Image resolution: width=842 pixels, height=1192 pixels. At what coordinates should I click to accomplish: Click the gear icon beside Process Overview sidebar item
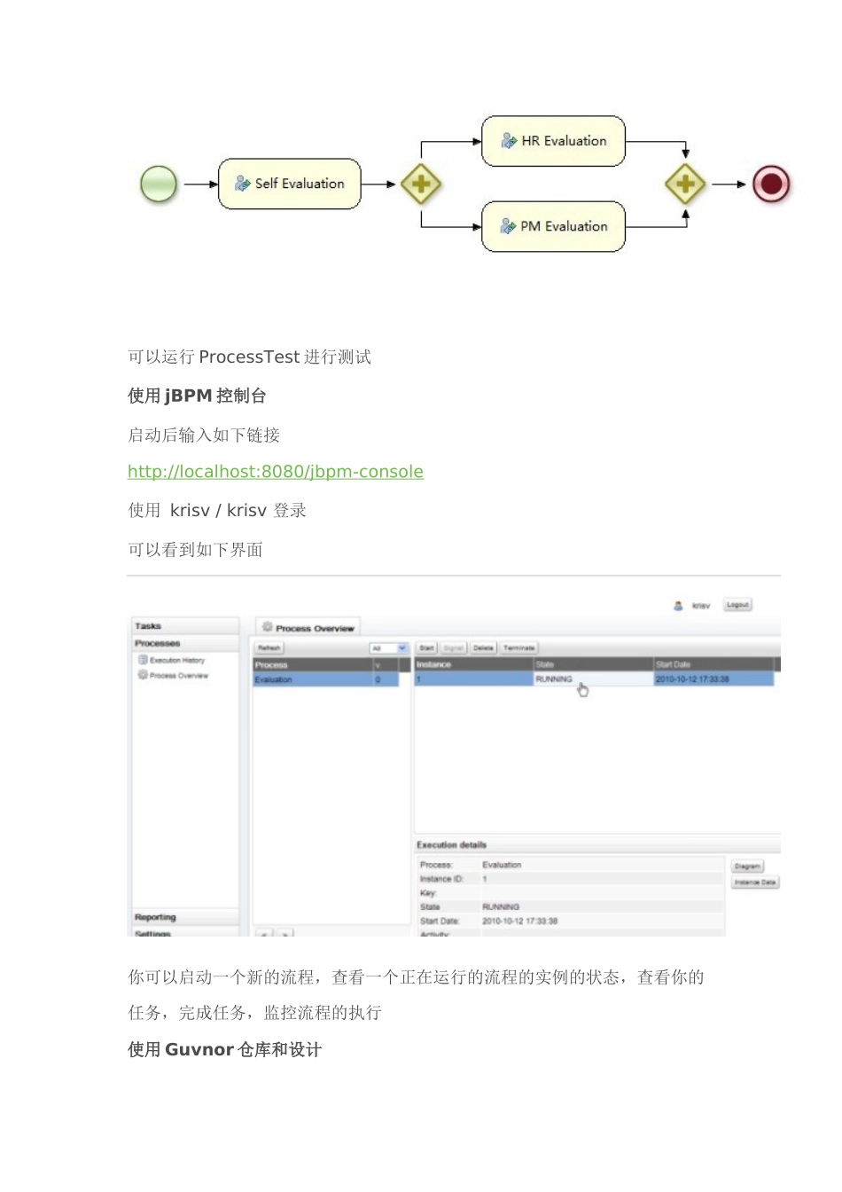(143, 675)
